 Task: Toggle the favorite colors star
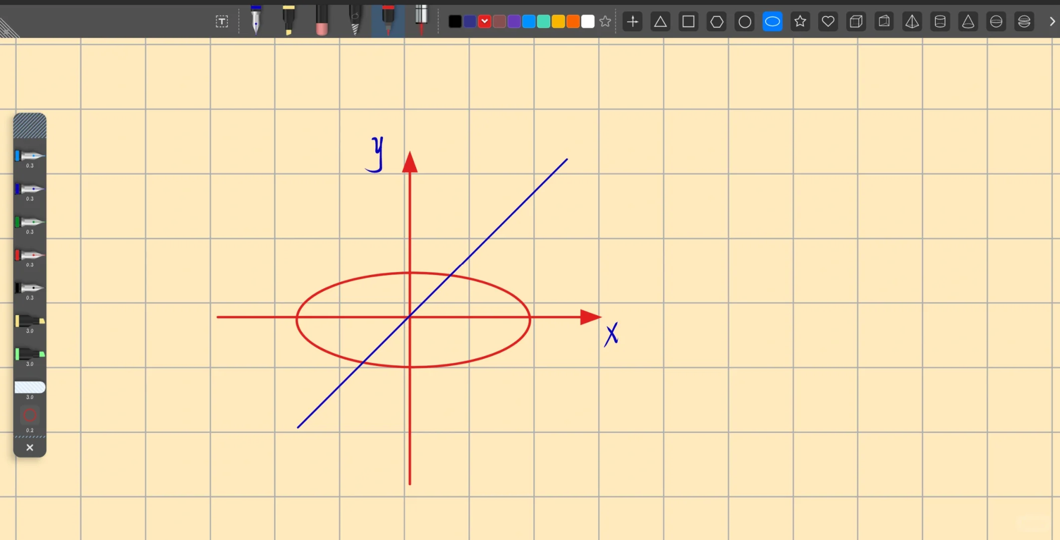pyautogui.click(x=605, y=21)
